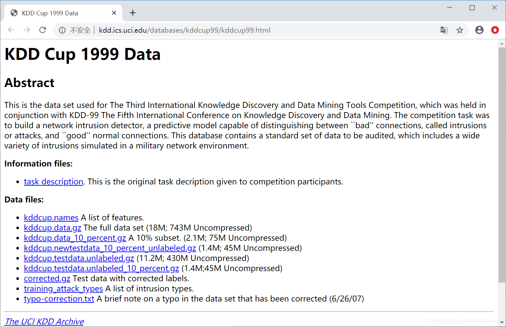The height and width of the screenshot is (327, 506).
Task: Click the 'KDD Cup 1999 Data' page title
Action: coord(83,54)
